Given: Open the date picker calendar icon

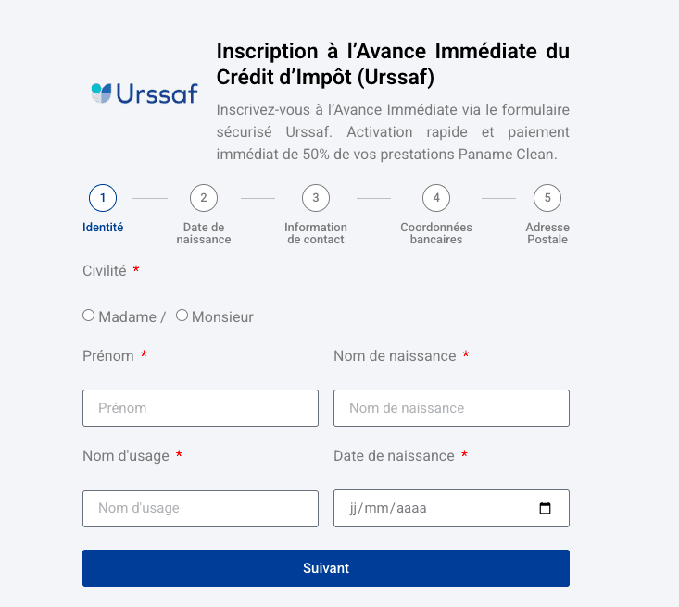Looking at the screenshot, I should (x=545, y=508).
